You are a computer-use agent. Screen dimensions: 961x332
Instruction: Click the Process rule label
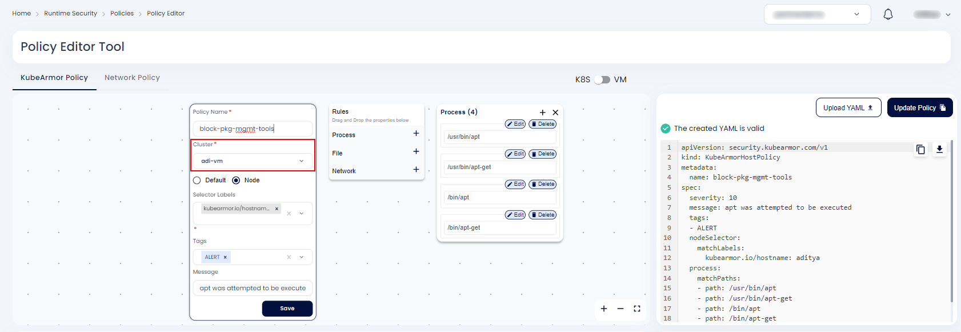(x=343, y=135)
